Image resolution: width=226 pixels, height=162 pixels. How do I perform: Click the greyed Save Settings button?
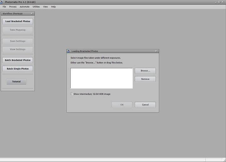click(x=18, y=41)
